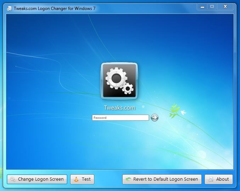Click the gear user avatar picture

(x=119, y=81)
